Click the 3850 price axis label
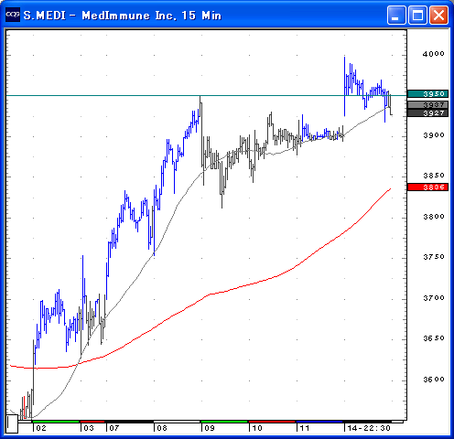Screen dimensions: 454x439 [x=434, y=176]
